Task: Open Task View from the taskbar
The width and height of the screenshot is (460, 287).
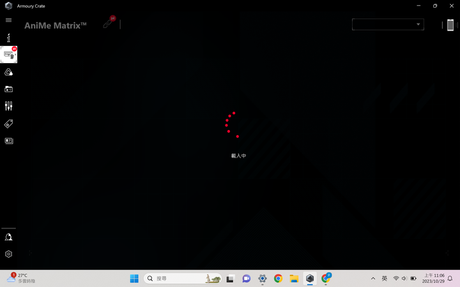Action: point(230,279)
